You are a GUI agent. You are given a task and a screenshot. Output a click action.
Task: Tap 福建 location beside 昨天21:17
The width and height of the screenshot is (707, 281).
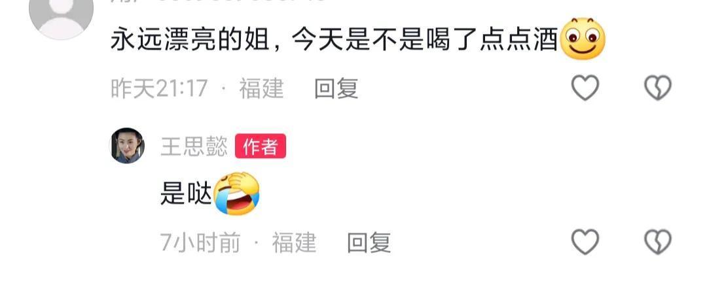(x=261, y=88)
